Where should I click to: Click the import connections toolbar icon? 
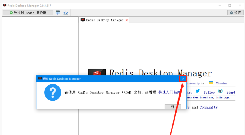tap(58, 13)
